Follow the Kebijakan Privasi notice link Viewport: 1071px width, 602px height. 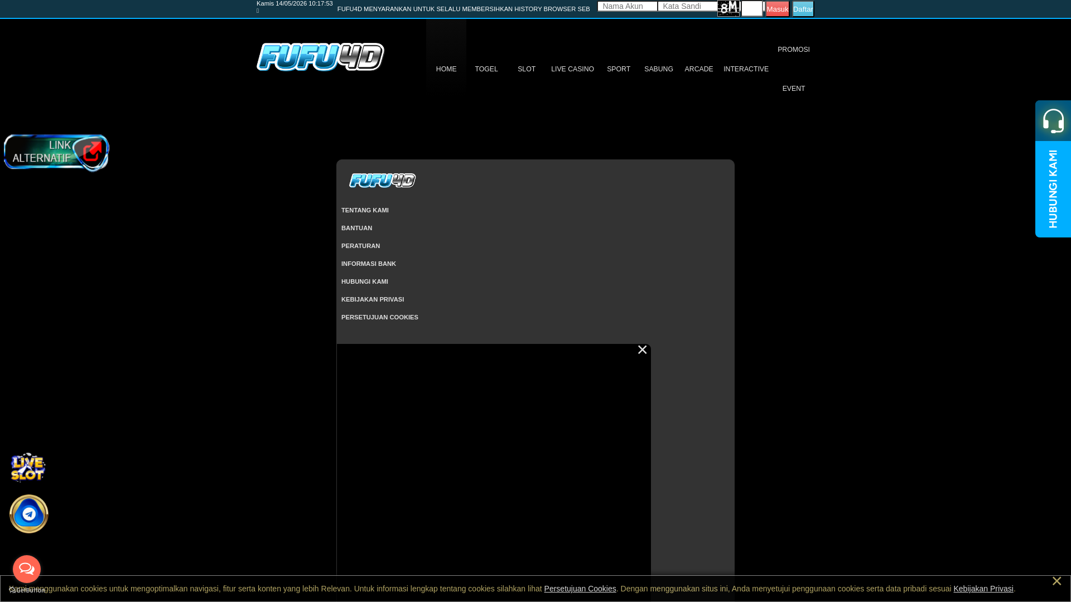983,589
